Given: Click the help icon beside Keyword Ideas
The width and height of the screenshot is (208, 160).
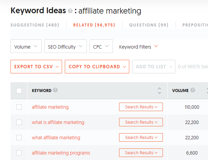Looking at the screenshot, I should pos(70,11).
